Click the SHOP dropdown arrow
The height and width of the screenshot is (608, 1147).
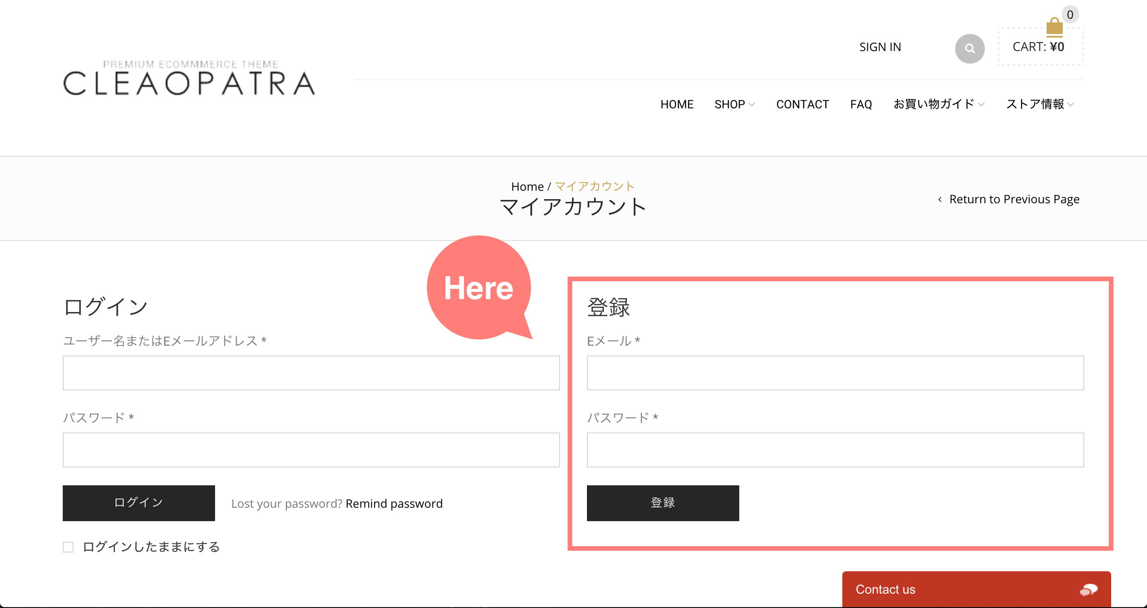pyautogui.click(x=753, y=105)
